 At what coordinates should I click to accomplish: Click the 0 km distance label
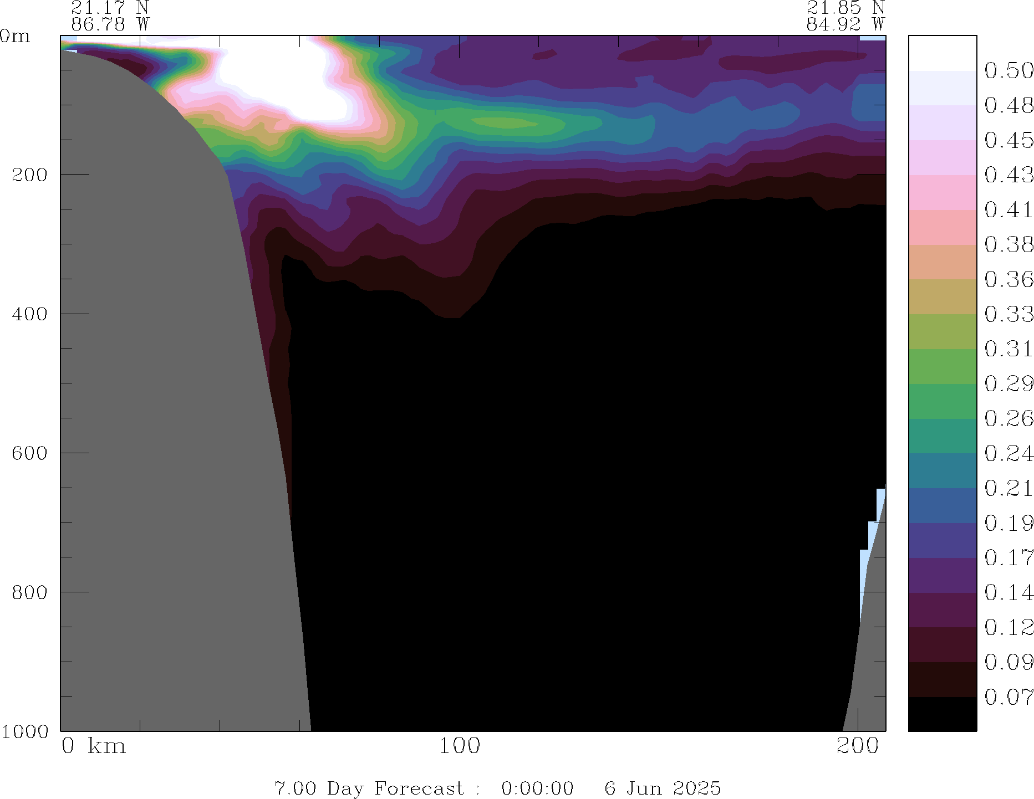(93, 746)
